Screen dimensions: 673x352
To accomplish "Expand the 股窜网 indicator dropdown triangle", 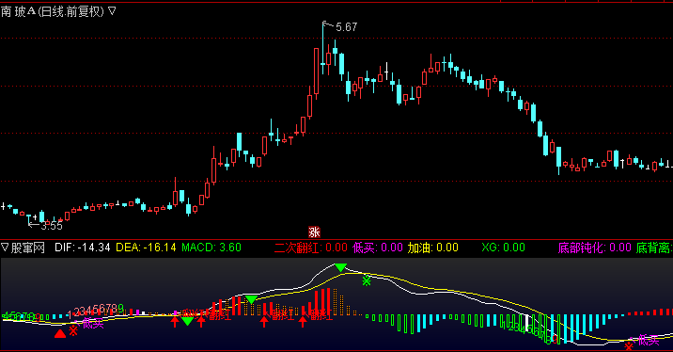I will pyautogui.click(x=5, y=248).
